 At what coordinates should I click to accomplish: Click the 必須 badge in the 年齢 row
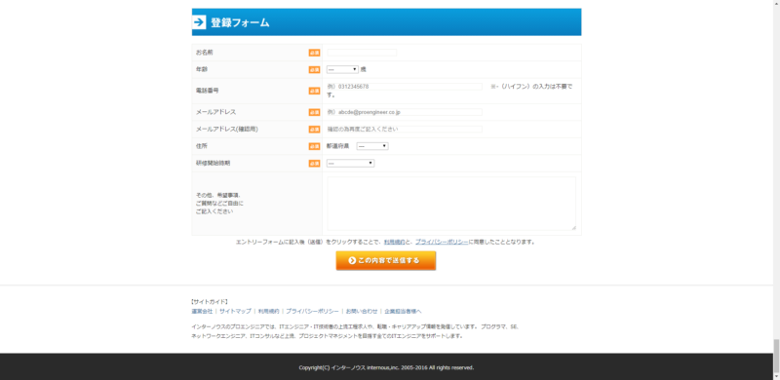click(x=314, y=69)
